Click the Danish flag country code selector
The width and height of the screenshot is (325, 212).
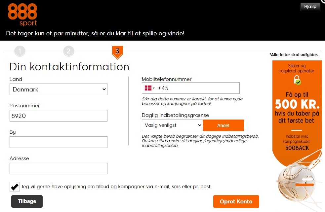point(149,88)
